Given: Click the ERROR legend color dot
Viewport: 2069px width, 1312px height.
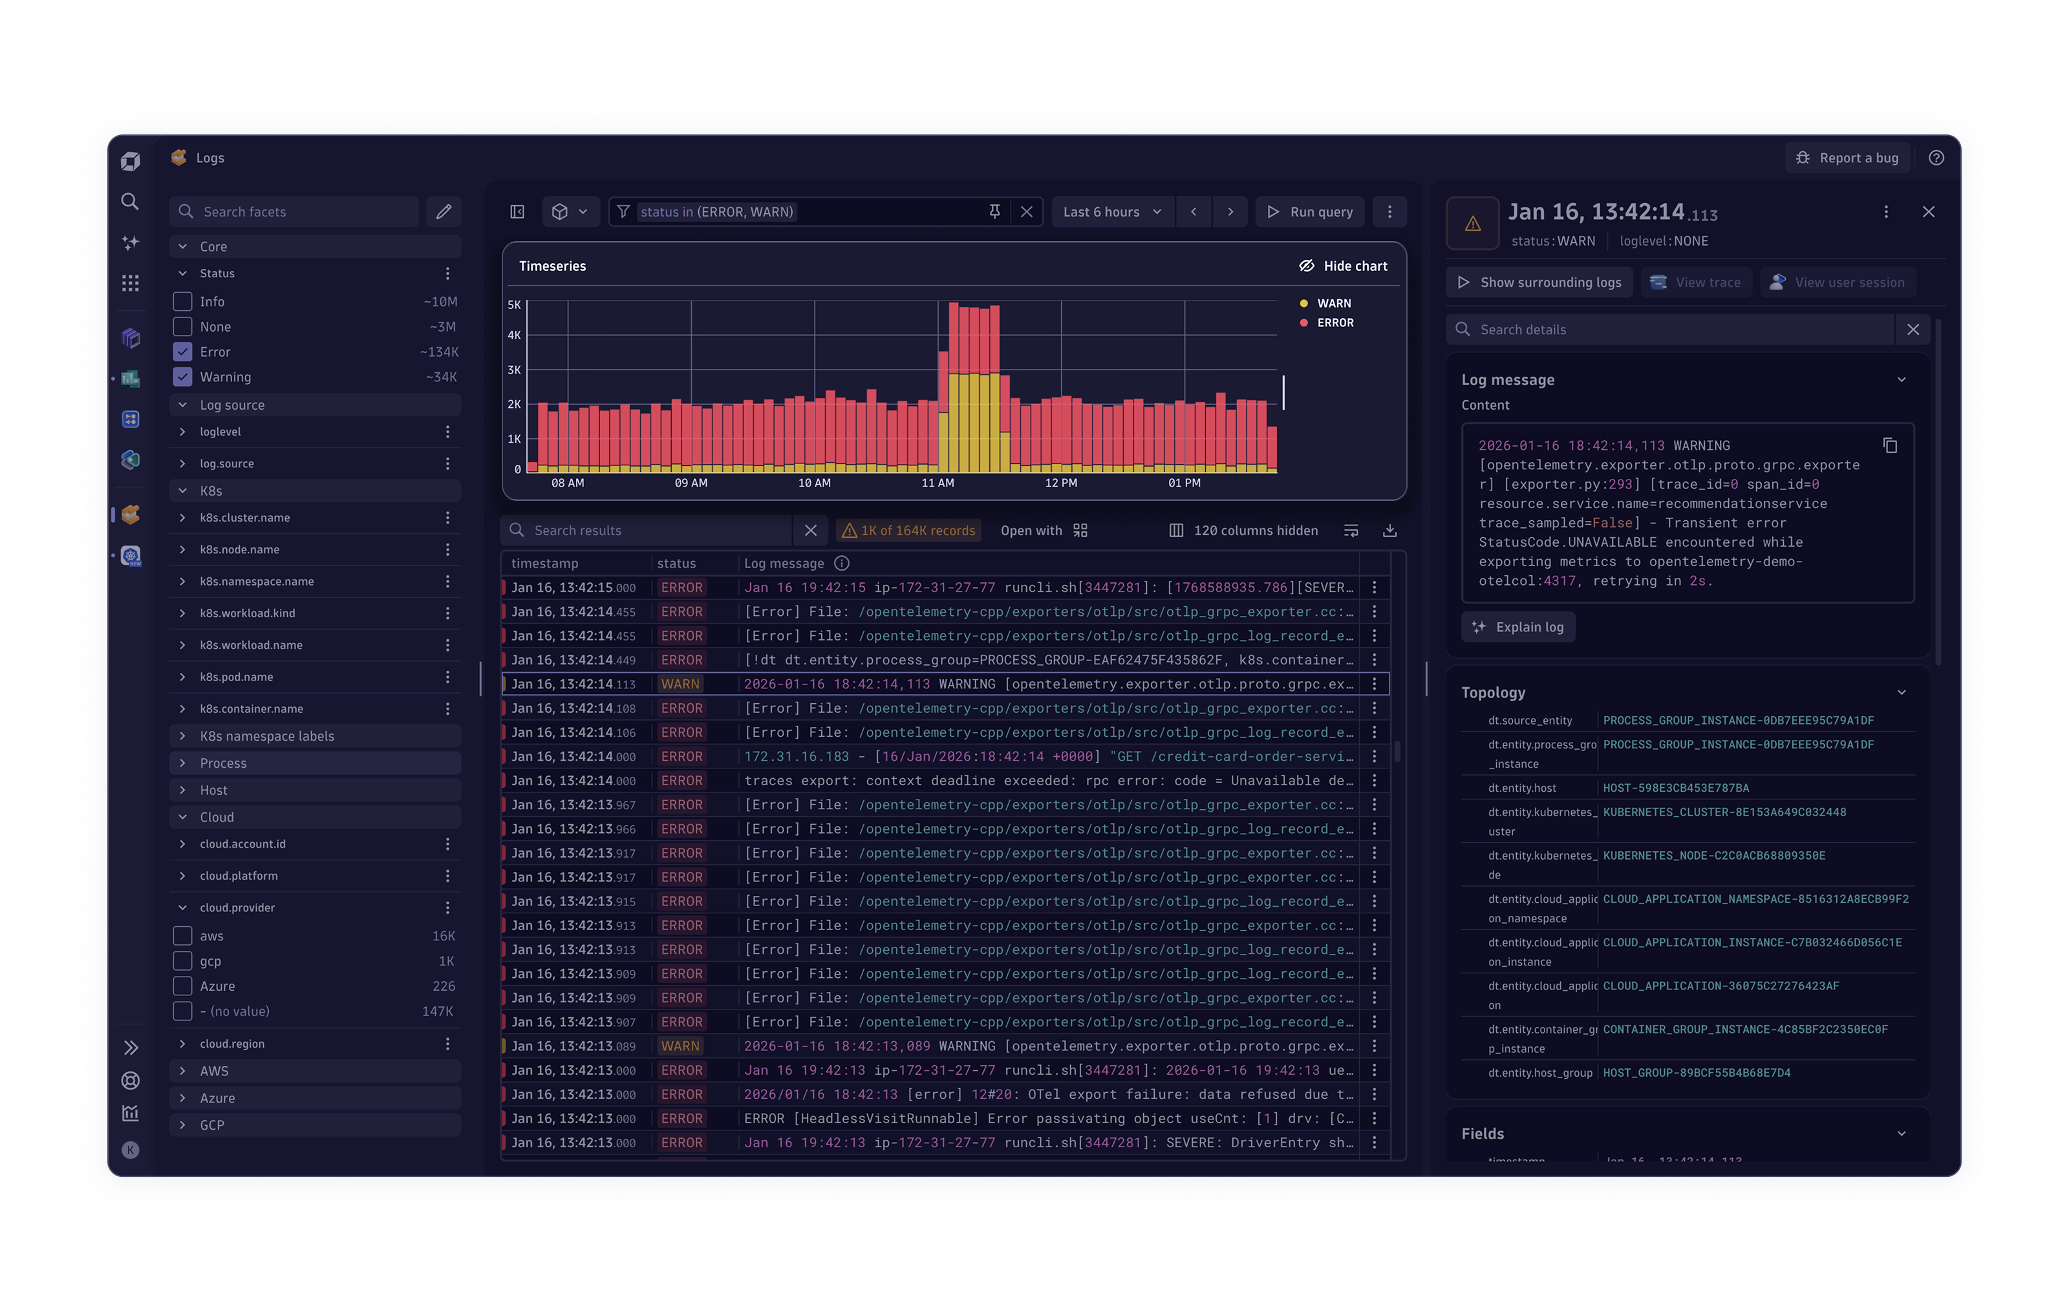Looking at the screenshot, I should click(1303, 323).
